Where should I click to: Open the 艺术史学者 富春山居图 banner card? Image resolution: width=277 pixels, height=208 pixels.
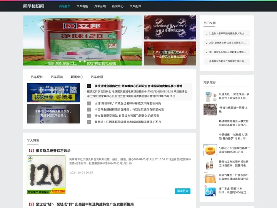tap(170, 54)
